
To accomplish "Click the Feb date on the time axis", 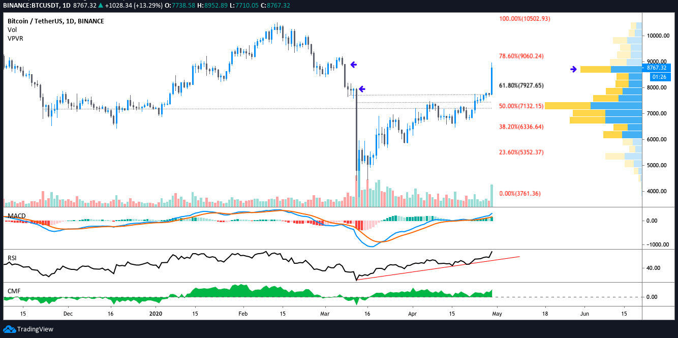I will [x=242, y=314].
